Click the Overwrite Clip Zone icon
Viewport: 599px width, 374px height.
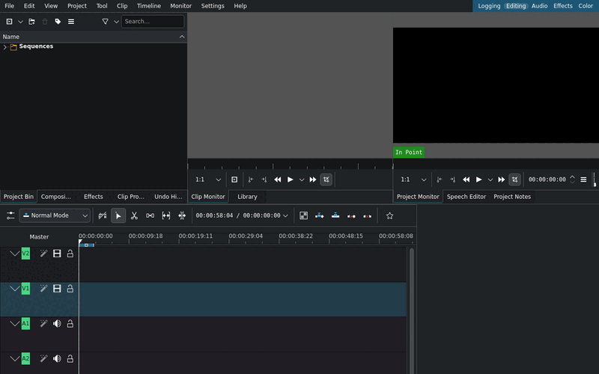click(x=335, y=215)
